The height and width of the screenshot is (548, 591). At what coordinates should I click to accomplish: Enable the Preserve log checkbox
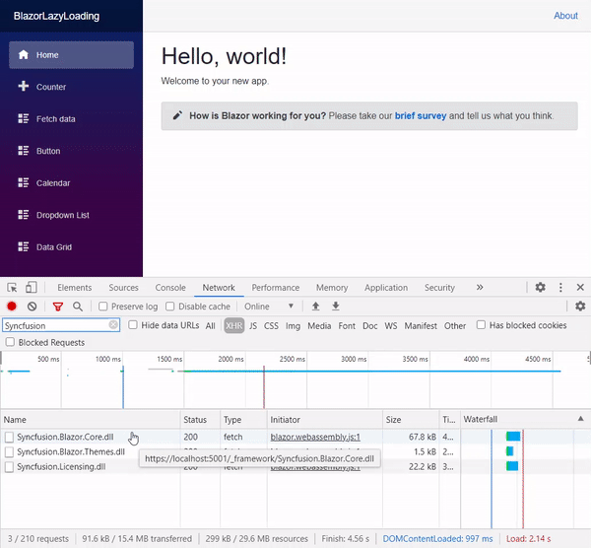coord(104,307)
